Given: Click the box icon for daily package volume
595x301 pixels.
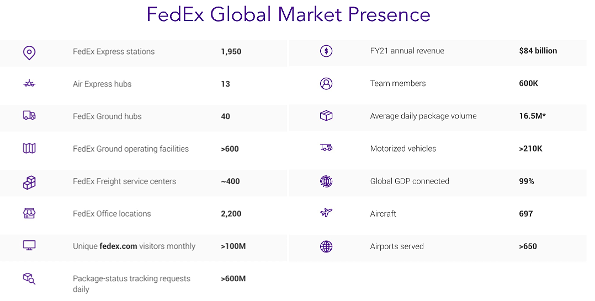Looking at the screenshot, I should [326, 116].
